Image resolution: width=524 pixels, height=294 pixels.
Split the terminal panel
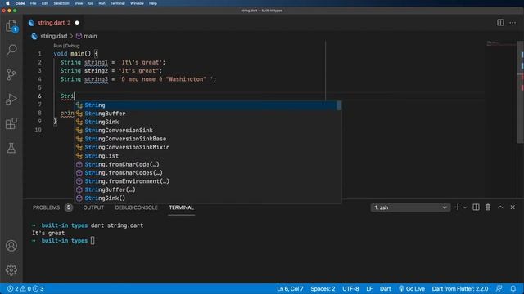click(x=476, y=207)
